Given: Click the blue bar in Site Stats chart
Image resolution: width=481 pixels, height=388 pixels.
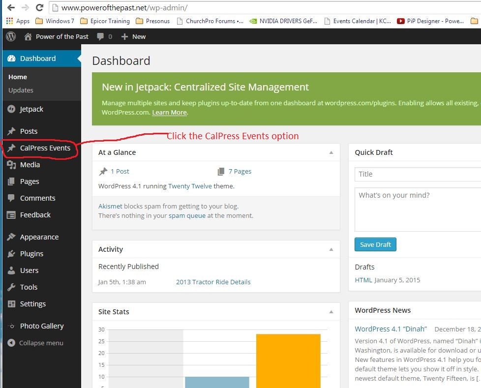Looking at the screenshot, I should pos(217,382).
